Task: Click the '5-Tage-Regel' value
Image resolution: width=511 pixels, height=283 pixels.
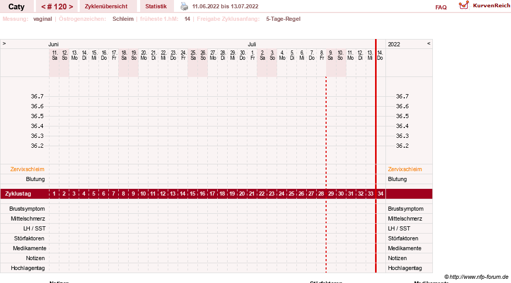Action: pos(283,19)
